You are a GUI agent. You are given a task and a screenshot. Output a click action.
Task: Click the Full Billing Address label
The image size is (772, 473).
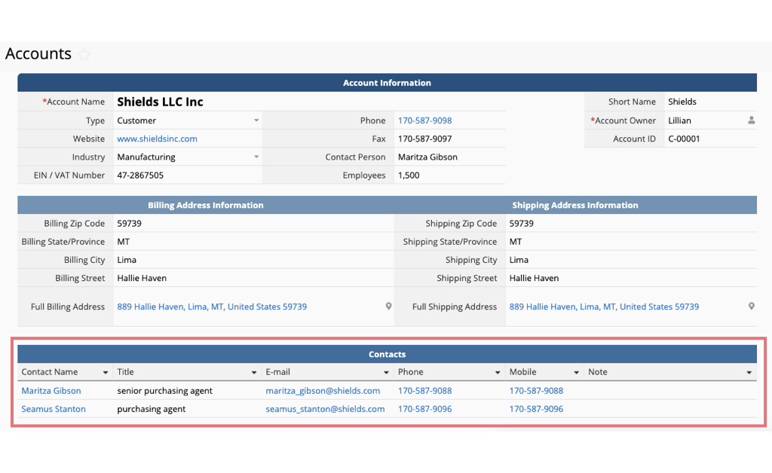(68, 307)
